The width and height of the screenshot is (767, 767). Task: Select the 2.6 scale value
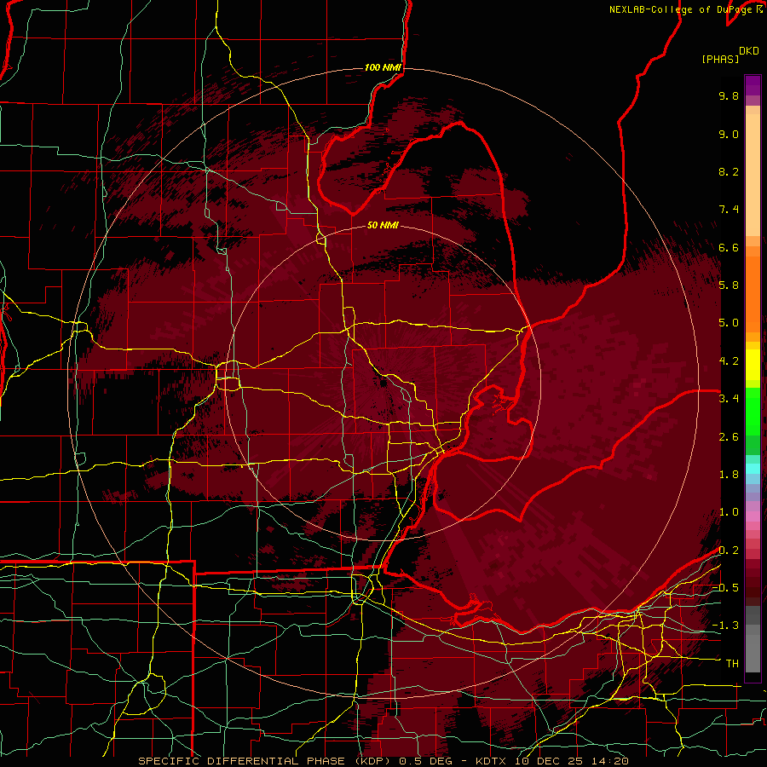[729, 437]
